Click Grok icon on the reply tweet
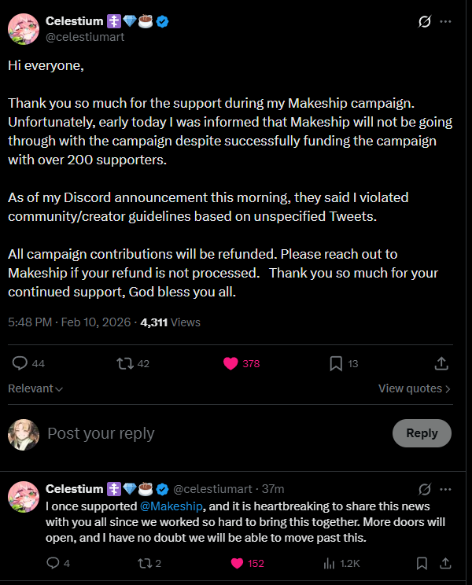 [425, 489]
